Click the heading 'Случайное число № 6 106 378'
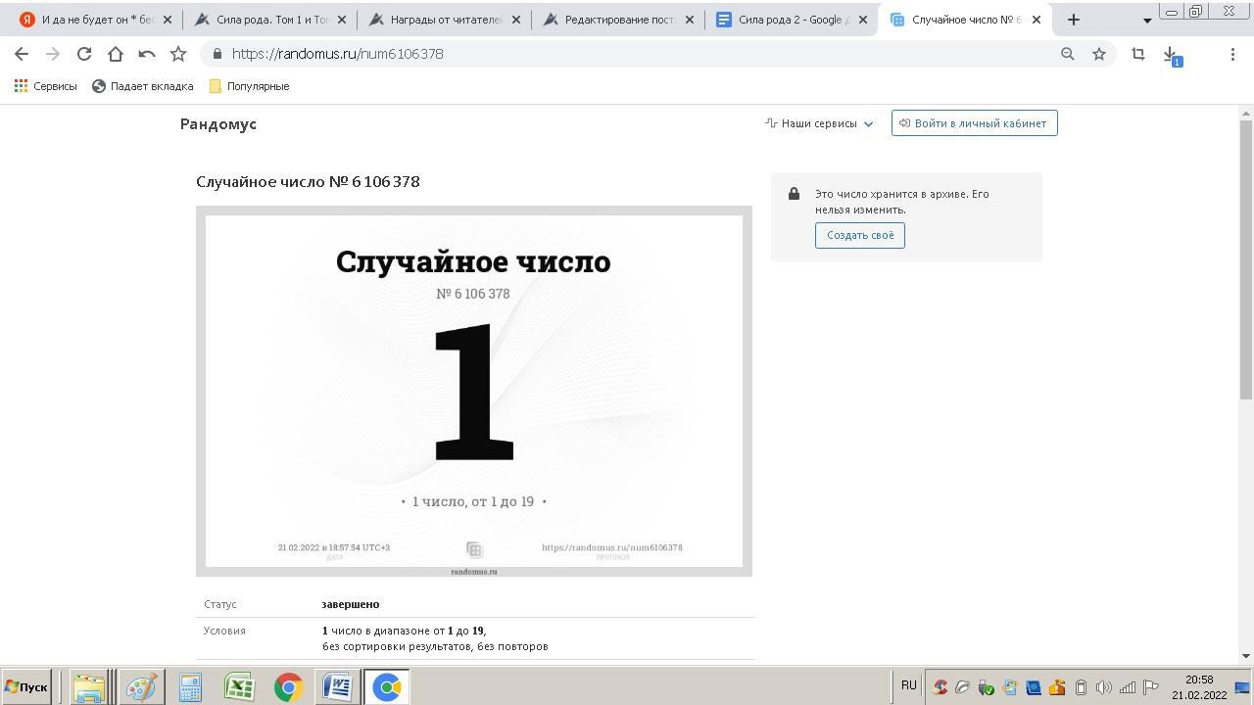Screen dimensions: 1254x705 (x=308, y=182)
